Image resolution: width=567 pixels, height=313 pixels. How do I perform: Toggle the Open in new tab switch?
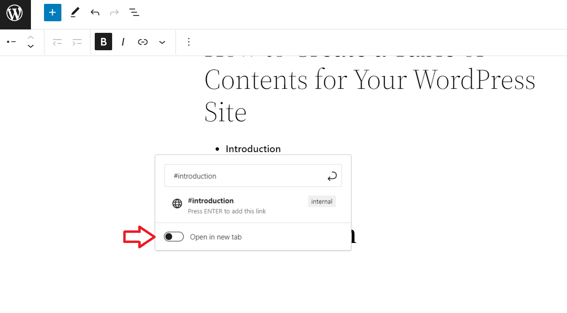(x=174, y=237)
